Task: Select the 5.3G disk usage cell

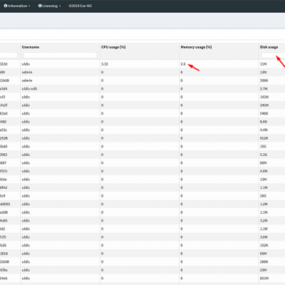Action: (x=264, y=155)
